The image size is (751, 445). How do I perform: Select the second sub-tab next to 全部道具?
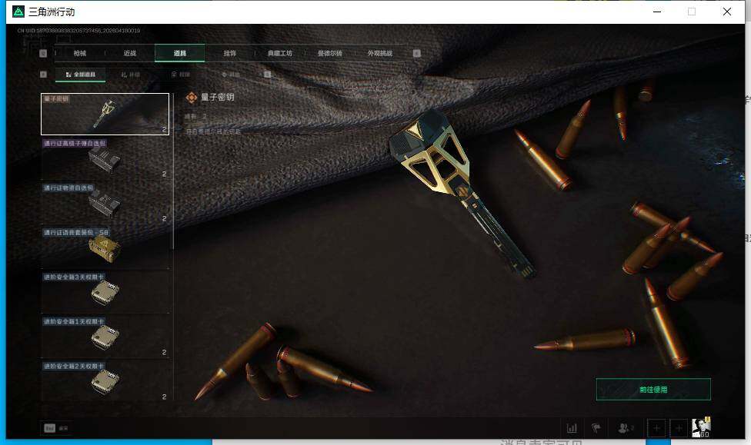(130, 75)
